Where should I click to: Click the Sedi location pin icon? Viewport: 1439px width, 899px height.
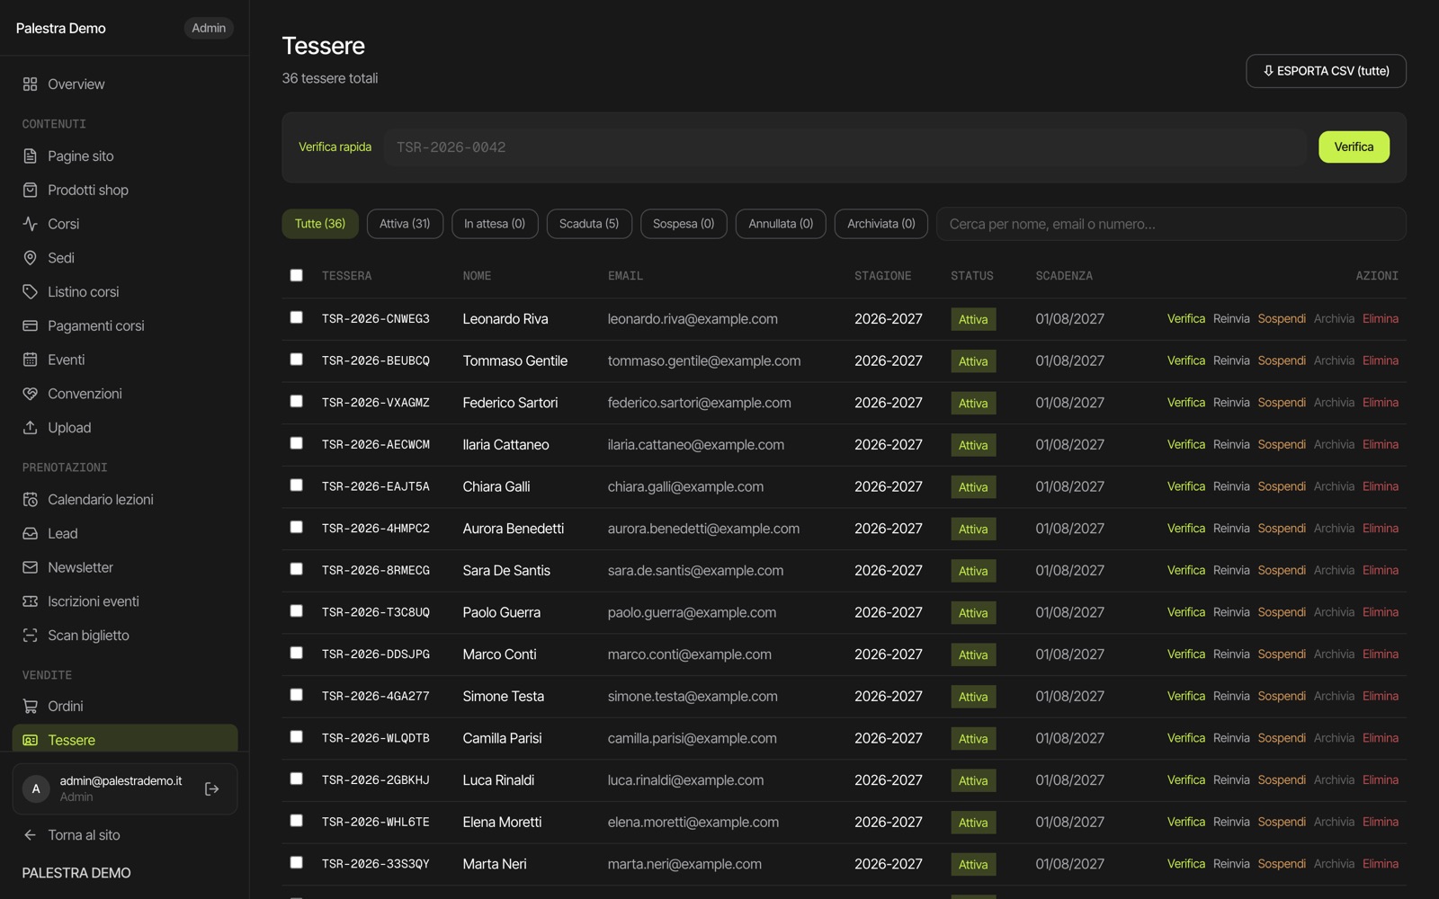click(x=30, y=258)
